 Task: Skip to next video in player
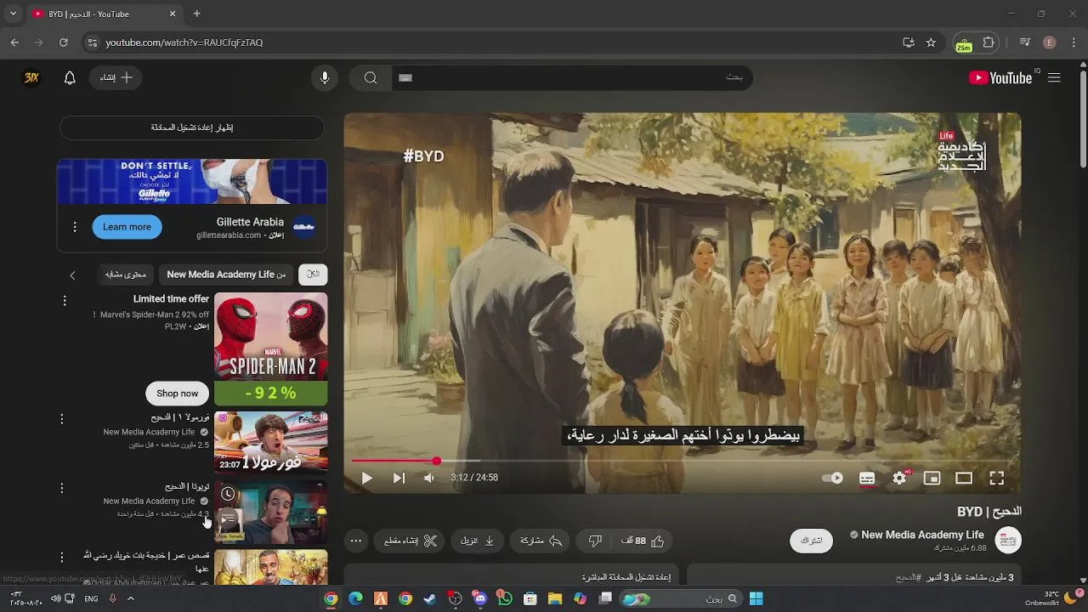(399, 479)
